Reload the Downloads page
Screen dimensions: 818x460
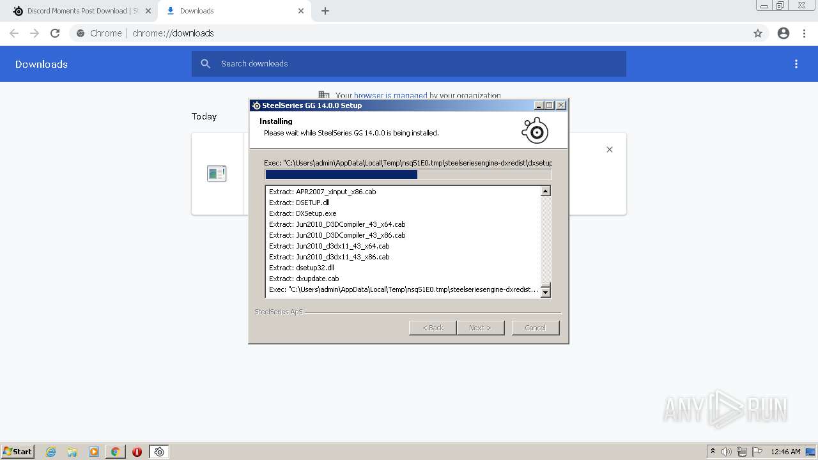point(55,33)
